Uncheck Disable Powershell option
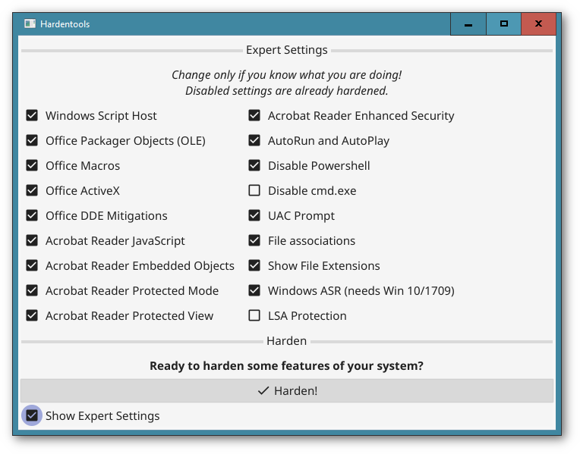The height and width of the screenshot is (454, 580). (254, 165)
